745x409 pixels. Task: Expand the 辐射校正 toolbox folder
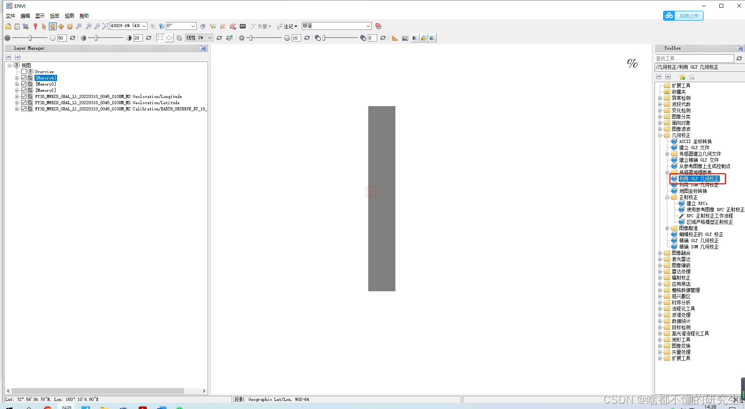coord(660,278)
